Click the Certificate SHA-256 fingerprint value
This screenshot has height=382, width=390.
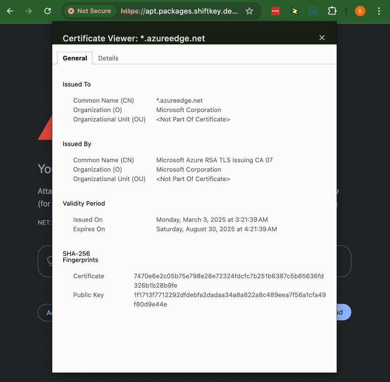point(229,281)
